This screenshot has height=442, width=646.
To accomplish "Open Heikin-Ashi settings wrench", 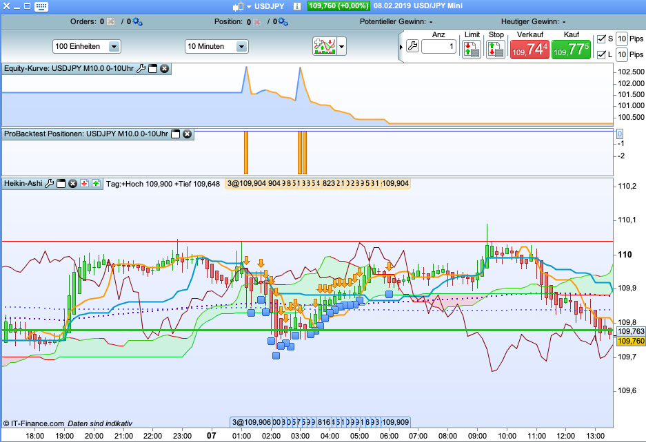I will [x=50, y=184].
